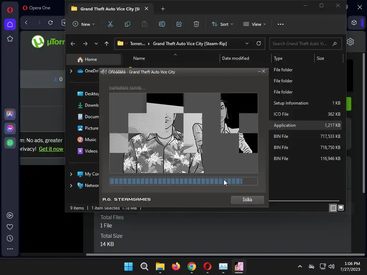Open the New item dropdown in Explorer

[x=84, y=24]
